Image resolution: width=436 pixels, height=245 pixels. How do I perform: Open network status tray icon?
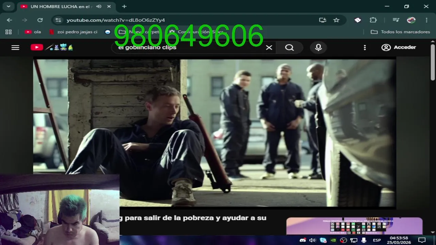click(354, 240)
